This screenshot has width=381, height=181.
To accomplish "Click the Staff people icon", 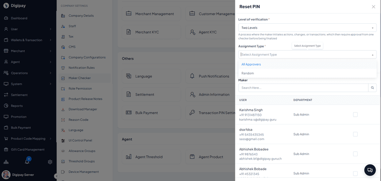I will pos(63,26).
